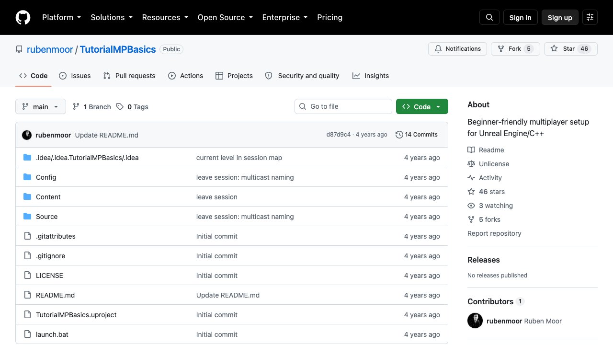Viewport: 613px width, 345px height.
Task: Open commit hash d87d9c4
Action: pyautogui.click(x=339, y=135)
